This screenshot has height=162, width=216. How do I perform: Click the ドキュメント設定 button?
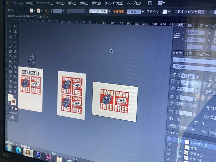click(191, 12)
